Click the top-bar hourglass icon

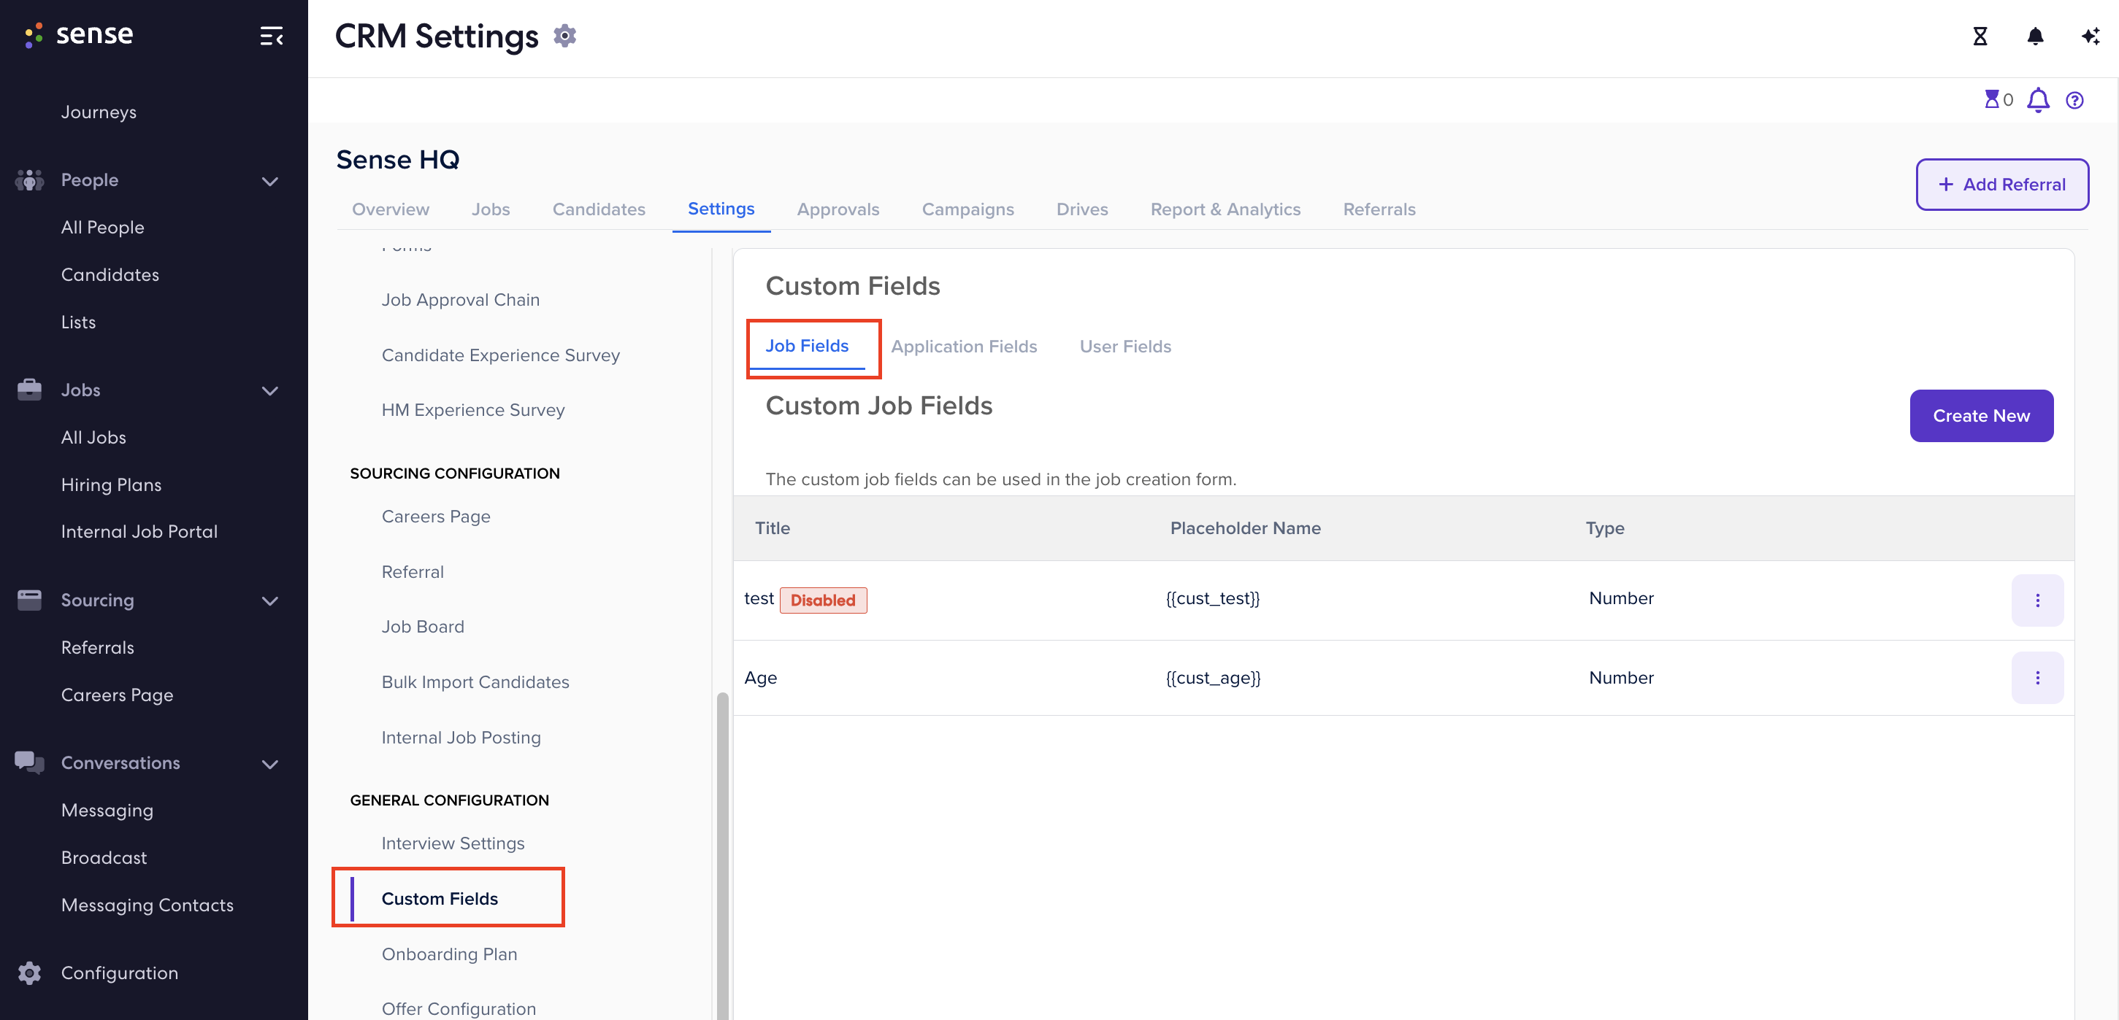[1980, 36]
